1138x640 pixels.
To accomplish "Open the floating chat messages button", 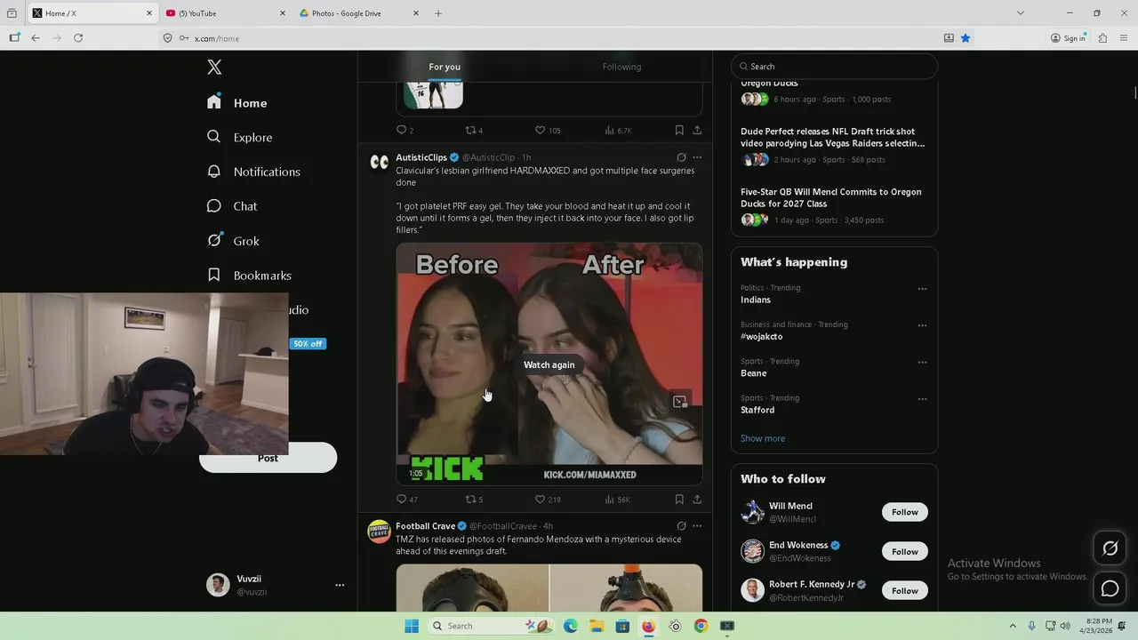I will pyautogui.click(x=1110, y=588).
